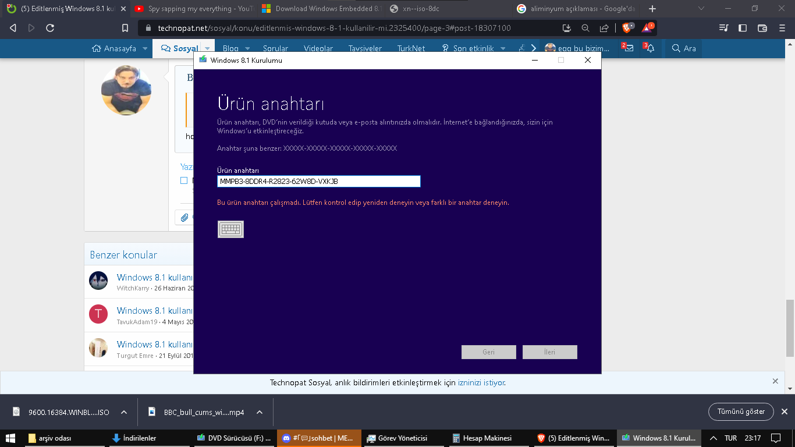Show more forum navigation items with right chevron

click(x=534, y=48)
